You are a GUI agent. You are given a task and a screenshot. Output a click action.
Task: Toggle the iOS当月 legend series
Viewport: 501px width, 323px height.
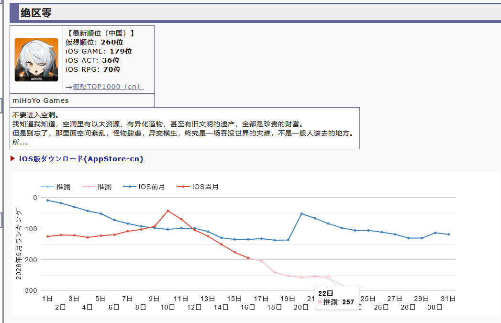(198, 187)
